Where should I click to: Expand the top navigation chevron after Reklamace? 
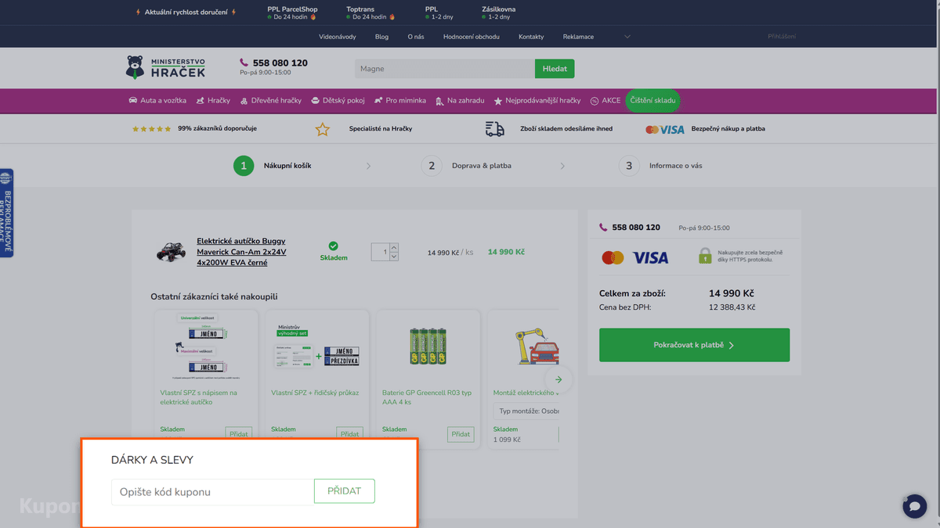627,37
